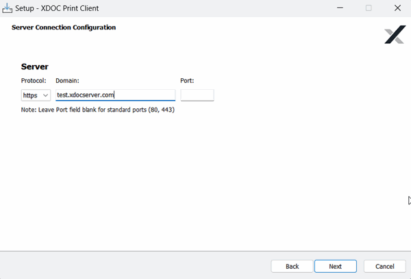Click the XDOC X logo
The height and width of the screenshot is (279, 411).
[395, 35]
